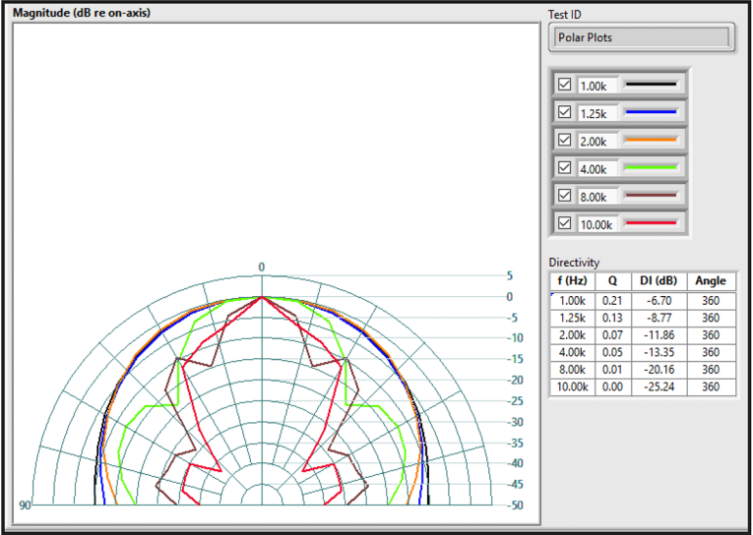Screen dimensions: 753x535
Task: Pick the brown 8.00k line swatch
Action: [x=651, y=195]
